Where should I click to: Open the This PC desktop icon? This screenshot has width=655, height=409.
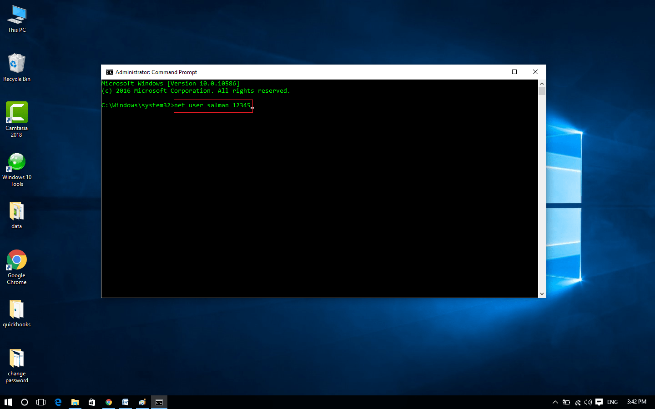(17, 19)
